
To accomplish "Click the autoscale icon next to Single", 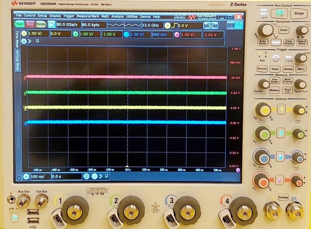I will click(52, 25).
